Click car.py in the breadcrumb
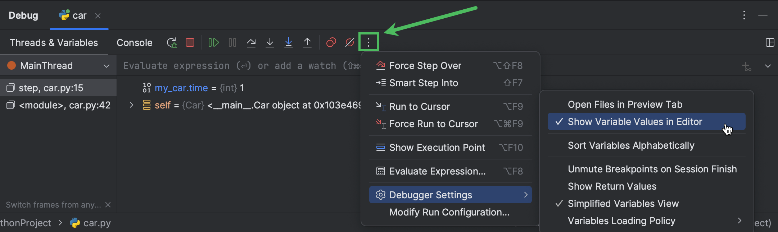The width and height of the screenshot is (778, 232). pos(96,223)
